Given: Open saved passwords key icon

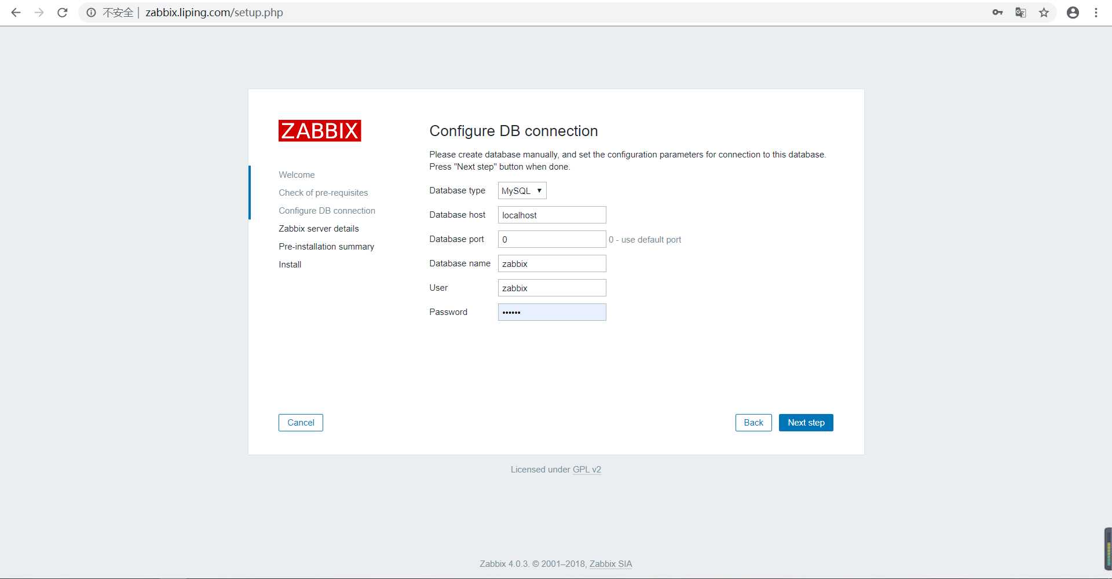Looking at the screenshot, I should (997, 12).
